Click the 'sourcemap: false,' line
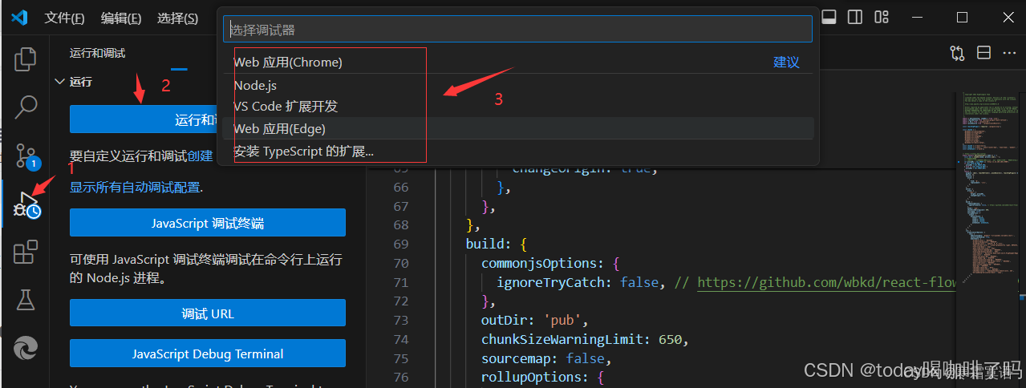The width and height of the screenshot is (1026, 388). (545, 358)
